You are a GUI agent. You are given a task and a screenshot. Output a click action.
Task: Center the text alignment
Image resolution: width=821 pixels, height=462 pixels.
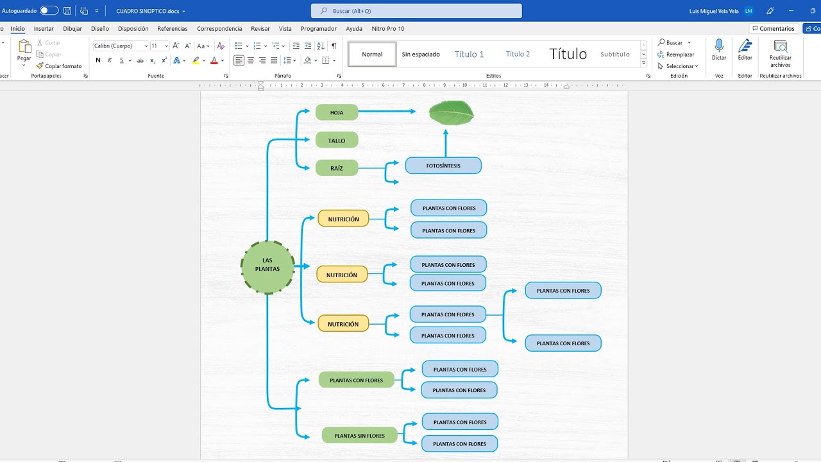(x=251, y=60)
